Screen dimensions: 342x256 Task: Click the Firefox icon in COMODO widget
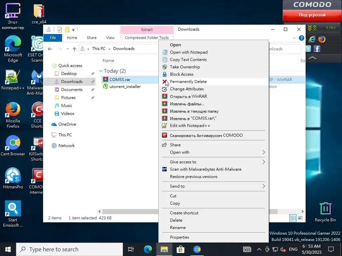tap(322, 39)
